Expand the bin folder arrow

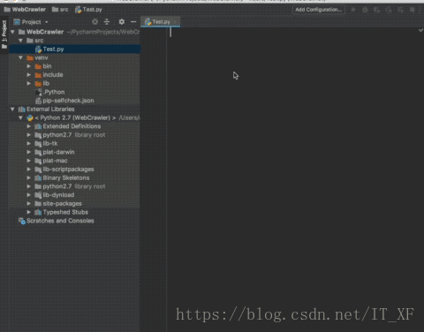(x=29, y=66)
